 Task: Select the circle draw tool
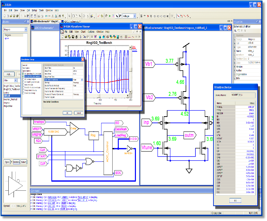tap(84, 16)
